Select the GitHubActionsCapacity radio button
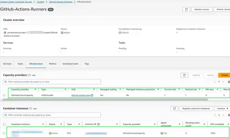230x138 pixels. [4, 95]
